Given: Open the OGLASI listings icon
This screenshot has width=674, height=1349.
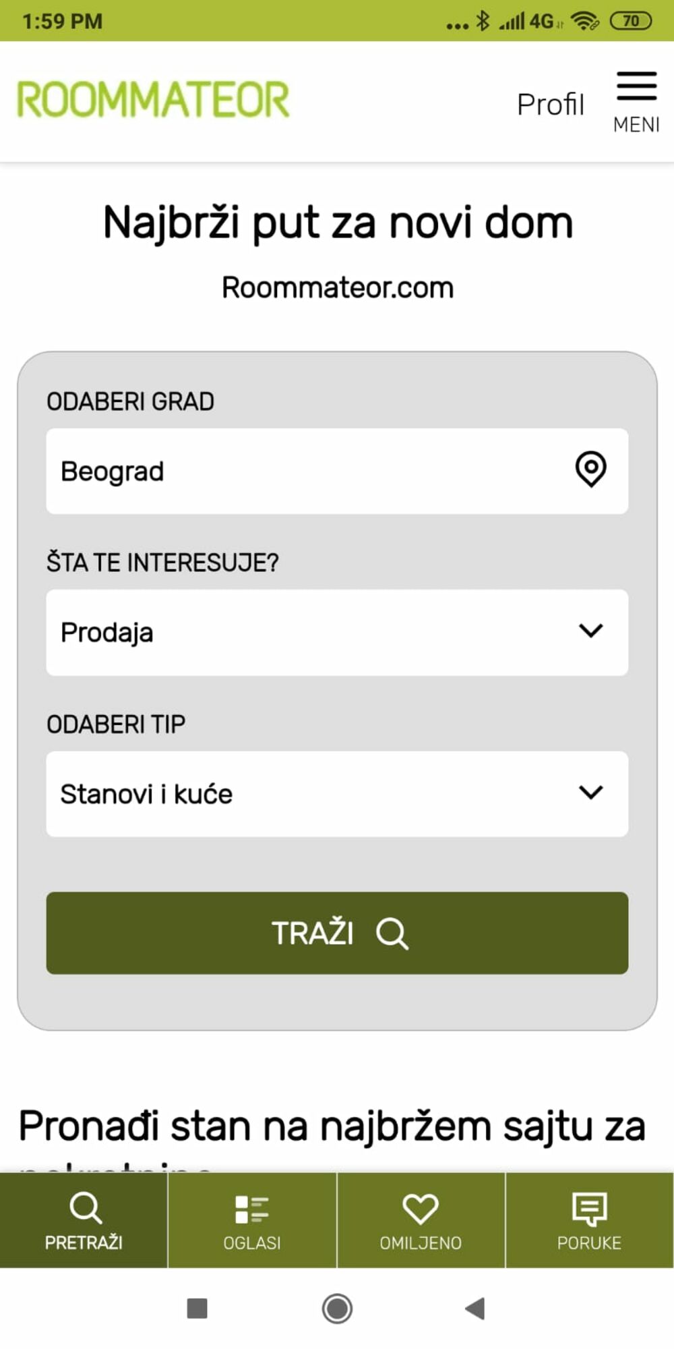Looking at the screenshot, I should tap(252, 1209).
